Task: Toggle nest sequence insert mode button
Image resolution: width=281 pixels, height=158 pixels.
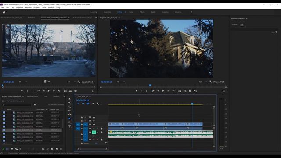Action: [78, 104]
